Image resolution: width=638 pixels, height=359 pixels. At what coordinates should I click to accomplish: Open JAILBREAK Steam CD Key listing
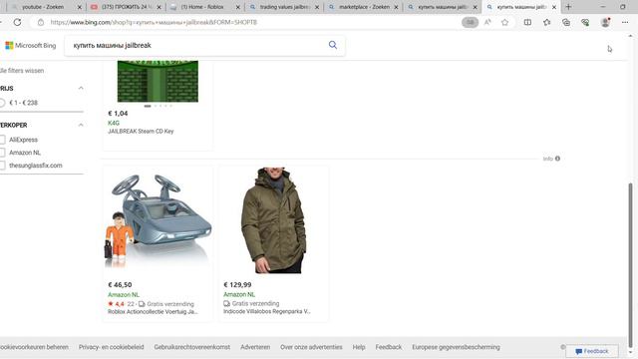pyautogui.click(x=141, y=131)
